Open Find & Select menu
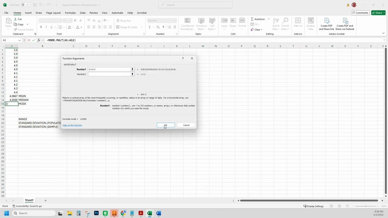 click(x=285, y=24)
